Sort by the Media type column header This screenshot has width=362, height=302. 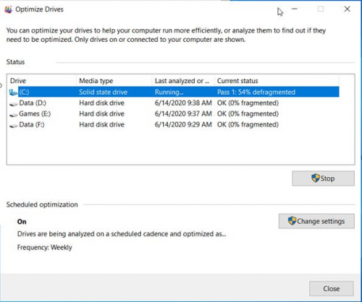[114, 81]
